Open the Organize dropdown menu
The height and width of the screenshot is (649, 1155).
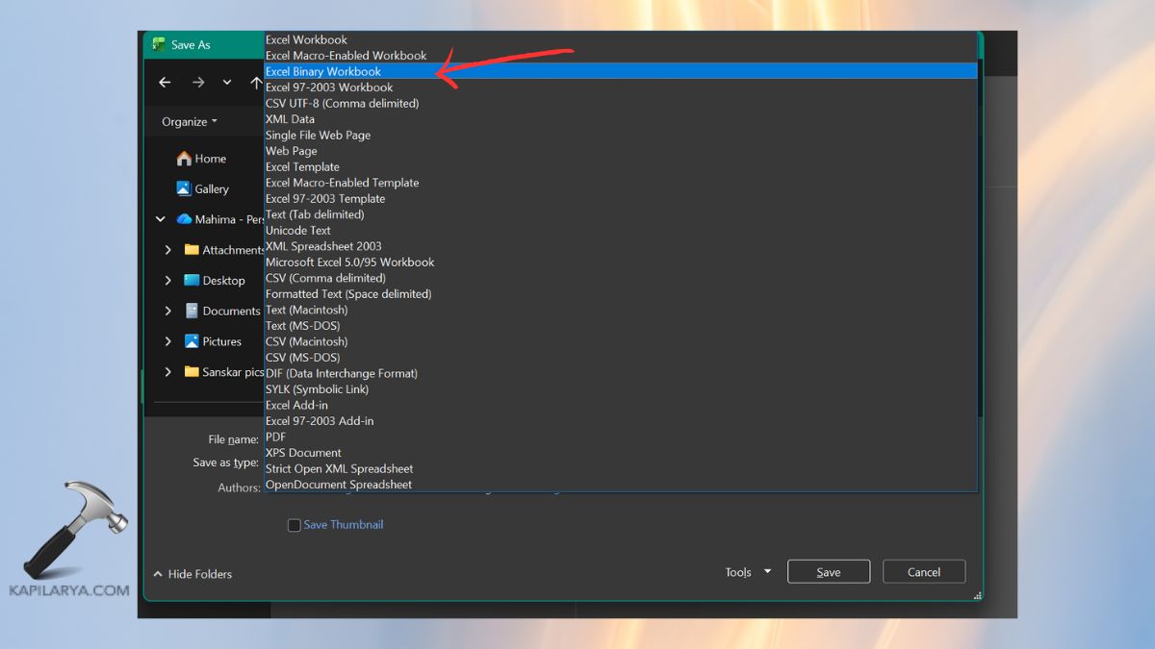click(x=190, y=121)
